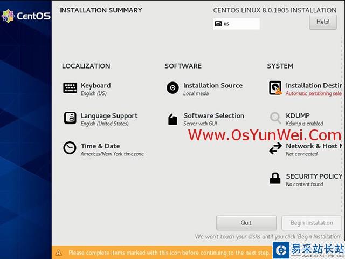Click the Security Policy lock icon
The width and height of the screenshot is (345, 259).
pyautogui.click(x=275, y=178)
